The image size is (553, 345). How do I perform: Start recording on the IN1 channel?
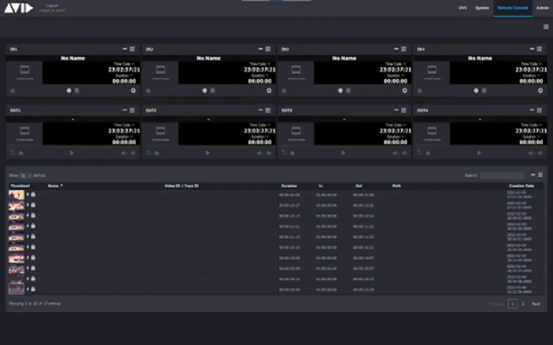tap(69, 91)
